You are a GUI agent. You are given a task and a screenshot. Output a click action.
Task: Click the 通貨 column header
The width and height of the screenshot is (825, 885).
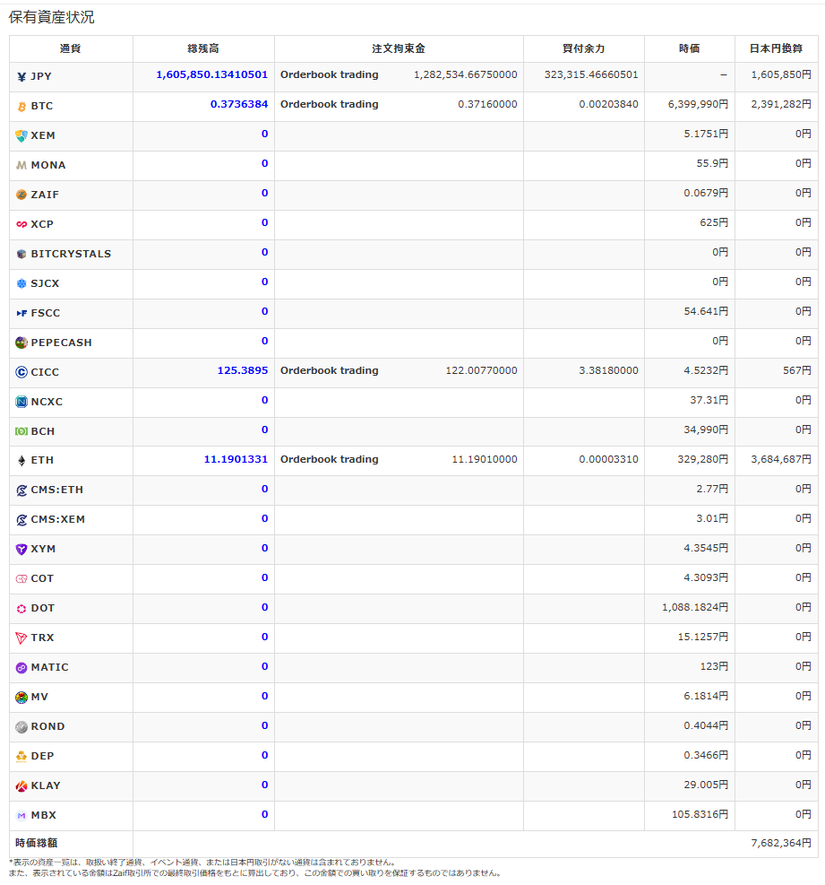tap(71, 48)
